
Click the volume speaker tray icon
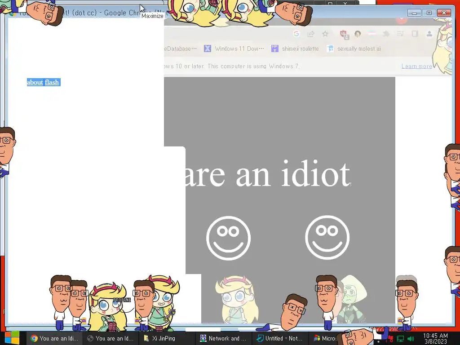point(411,339)
